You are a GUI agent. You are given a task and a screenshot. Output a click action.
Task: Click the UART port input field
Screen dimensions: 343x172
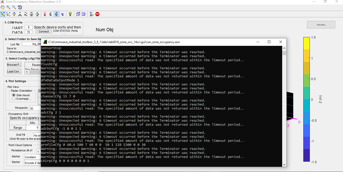click(x=29, y=27)
